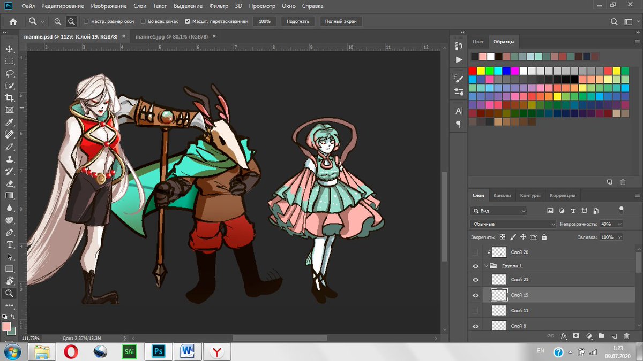The image size is (643, 361).
Task: Open the Непрозрачность opacity dropdown arrow
Action: tap(620, 224)
